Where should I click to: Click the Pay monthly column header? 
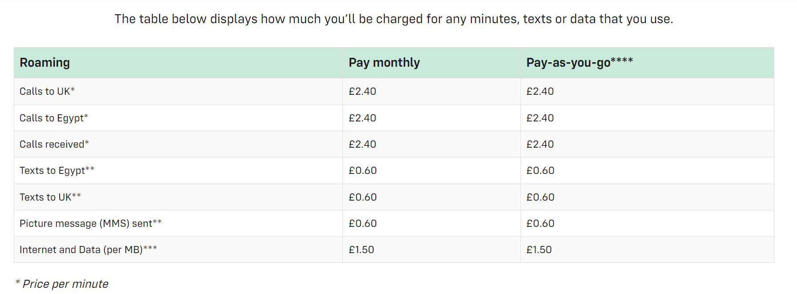point(384,63)
